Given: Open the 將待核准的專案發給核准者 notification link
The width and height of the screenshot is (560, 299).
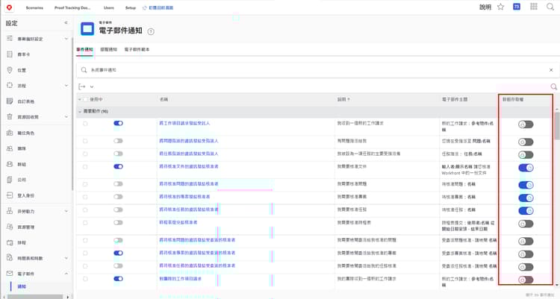Looking at the screenshot, I should pyautogui.click(x=184, y=197).
